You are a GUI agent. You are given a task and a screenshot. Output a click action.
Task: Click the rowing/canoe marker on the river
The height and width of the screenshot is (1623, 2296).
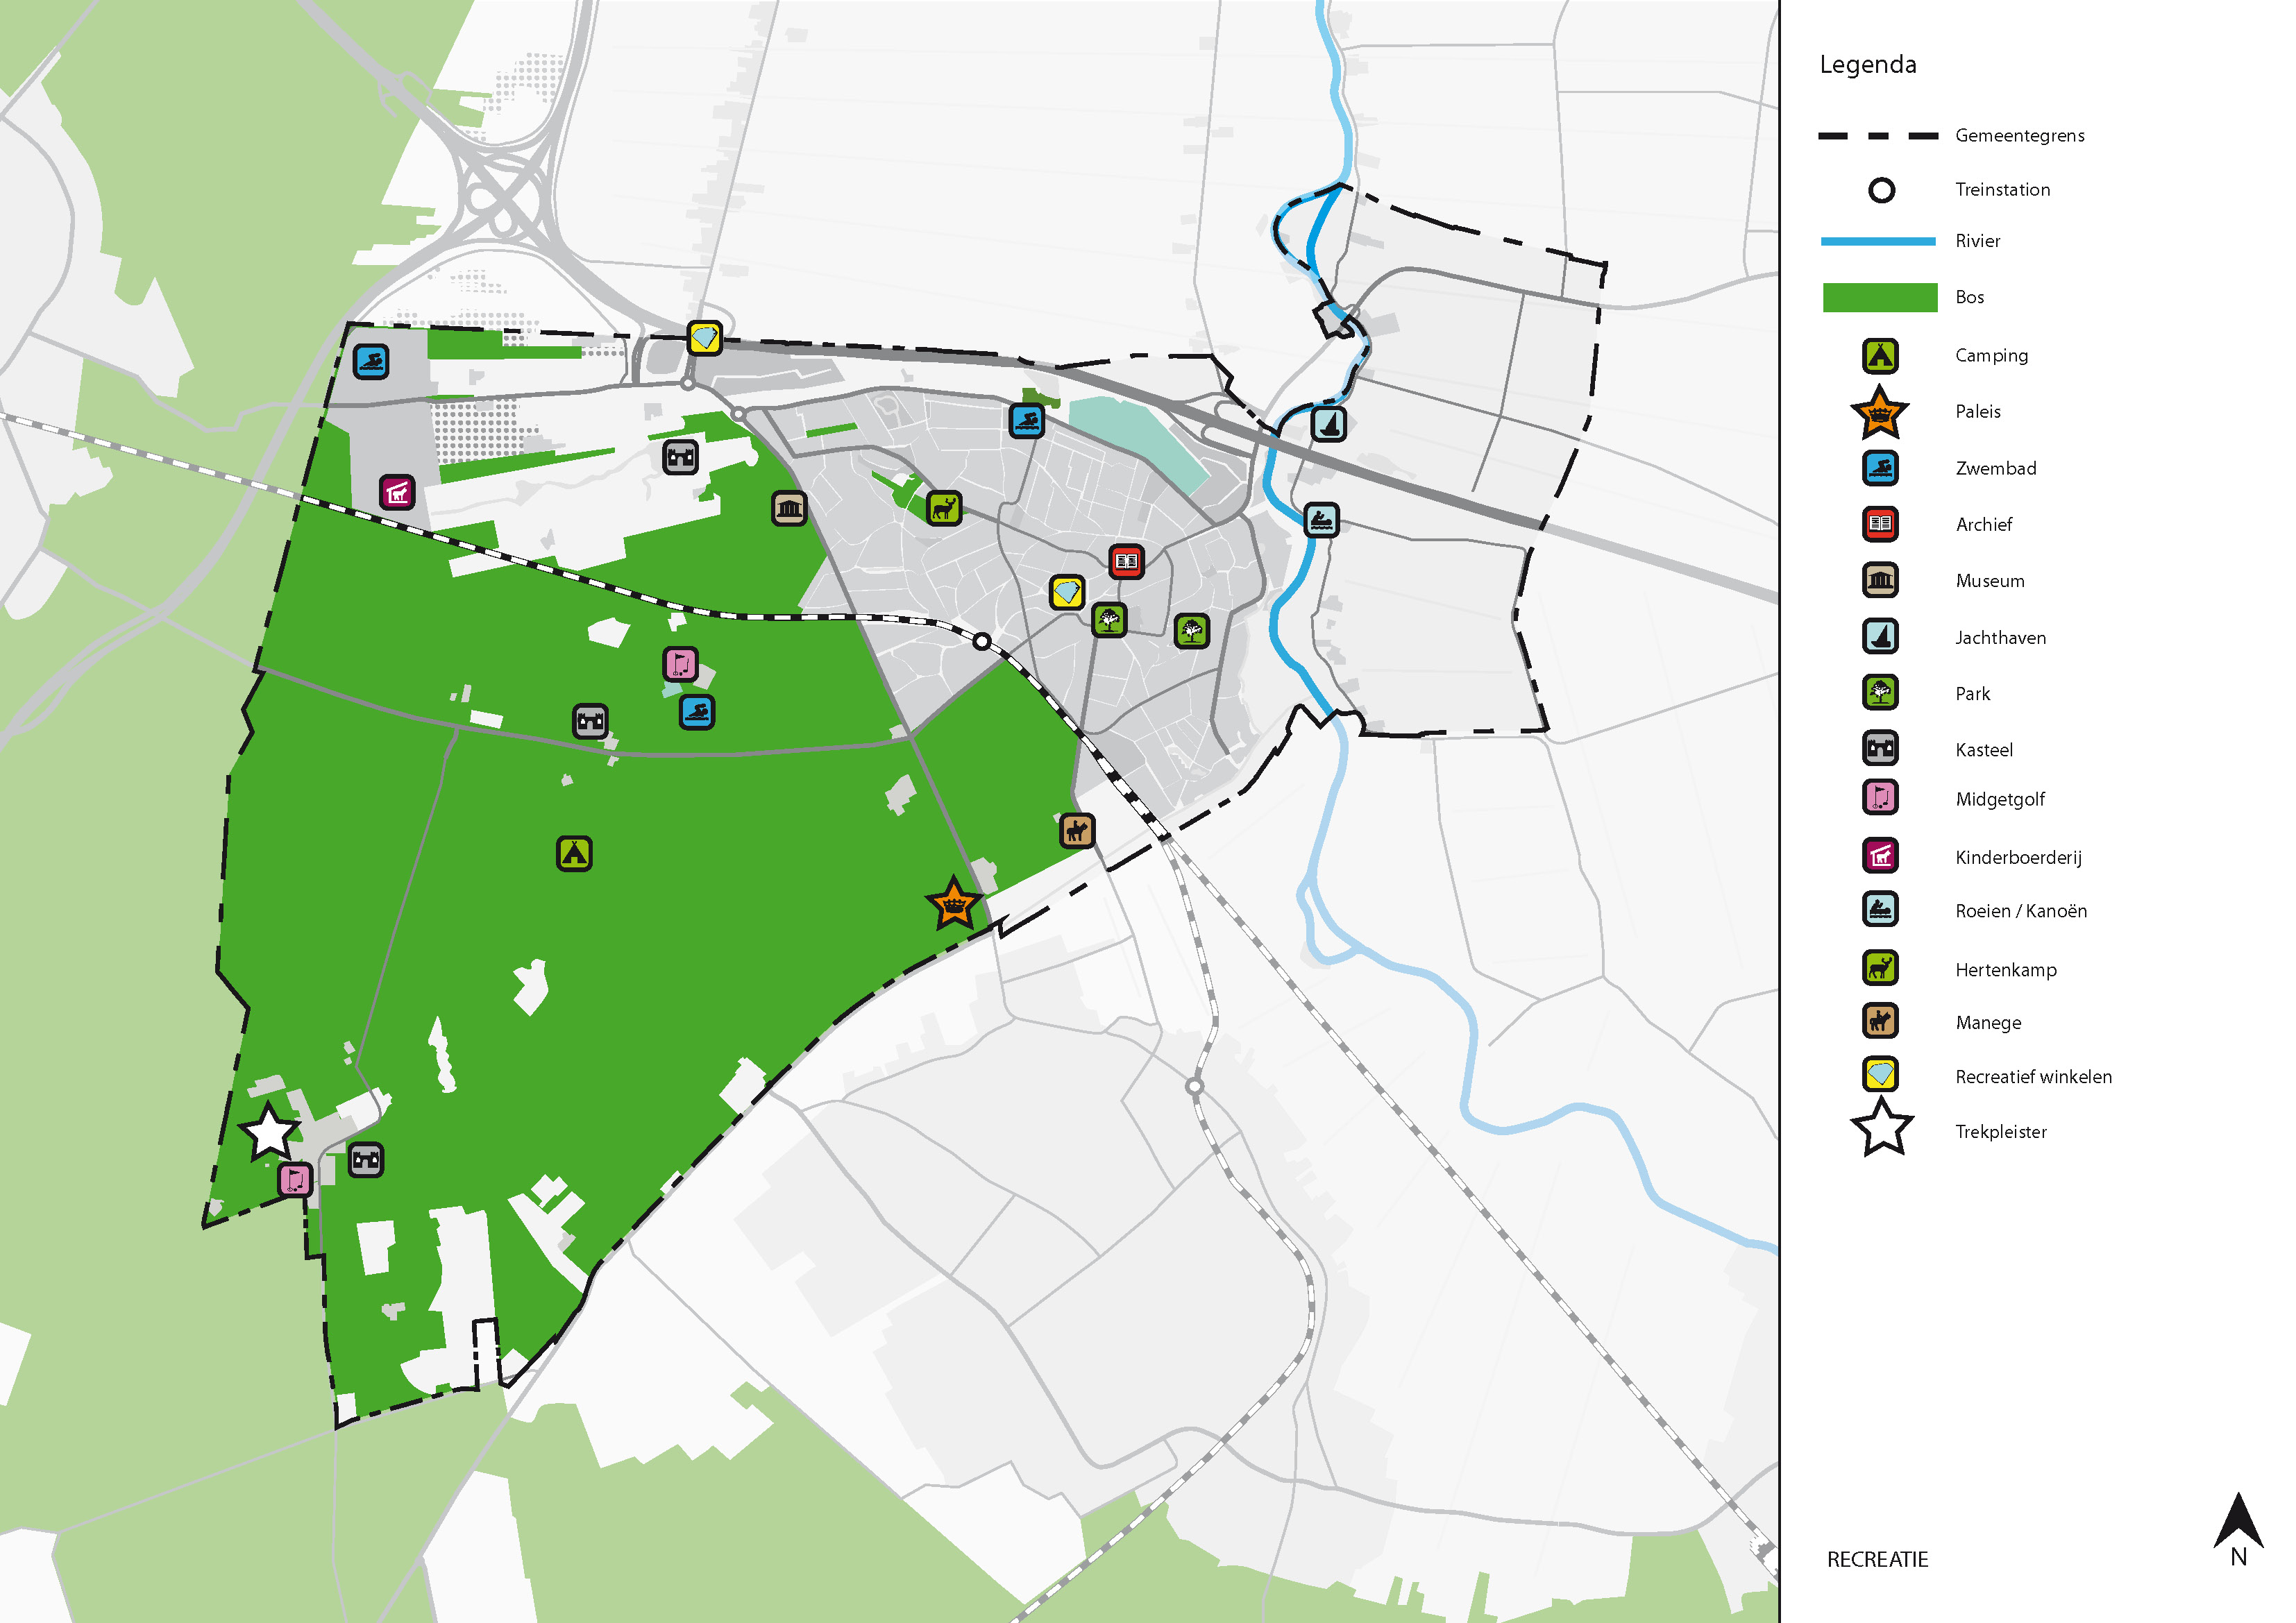point(1321,520)
